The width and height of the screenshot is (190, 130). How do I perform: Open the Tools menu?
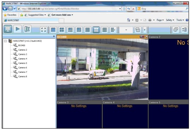(180, 20)
